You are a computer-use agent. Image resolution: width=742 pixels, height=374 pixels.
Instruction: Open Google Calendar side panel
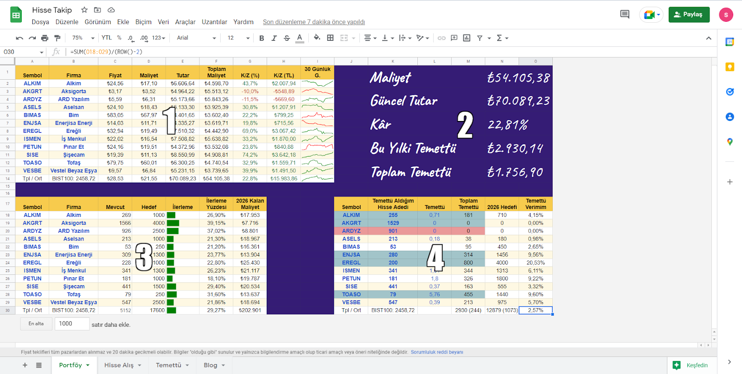[x=729, y=42]
